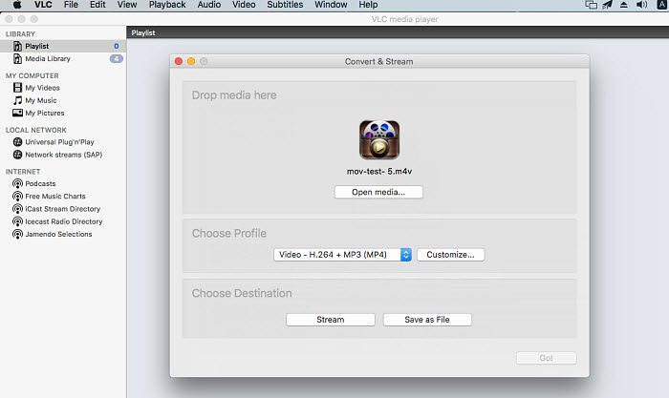Click the Universal Plug'n'Play globe icon
The image size is (669, 398).
tap(17, 142)
